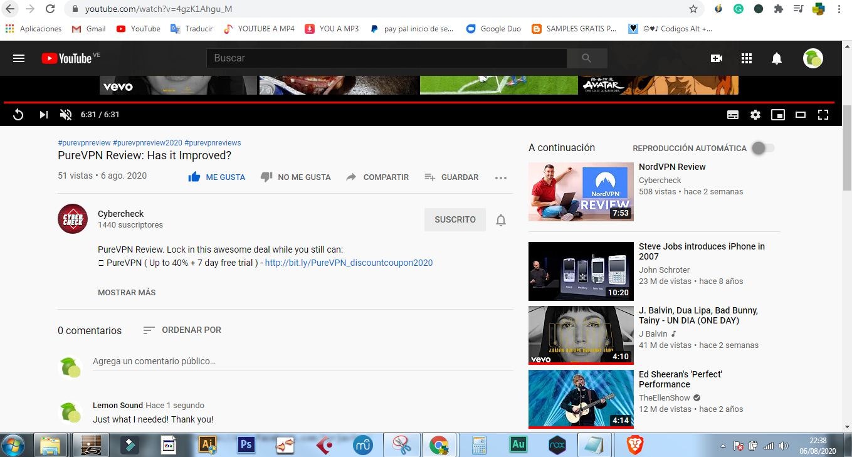Toggle the channel notification bell
Image resolution: width=852 pixels, height=457 pixels.
(501, 220)
